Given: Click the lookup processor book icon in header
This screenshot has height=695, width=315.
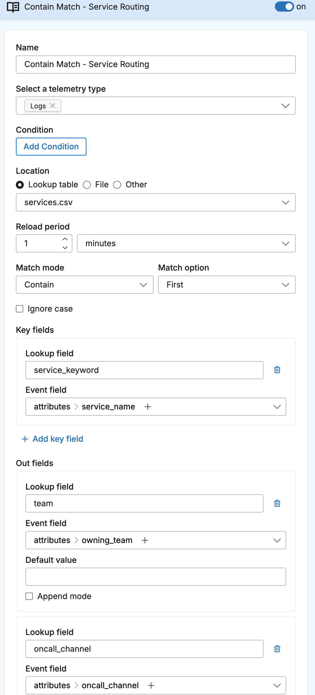Looking at the screenshot, I should click(x=13, y=7).
